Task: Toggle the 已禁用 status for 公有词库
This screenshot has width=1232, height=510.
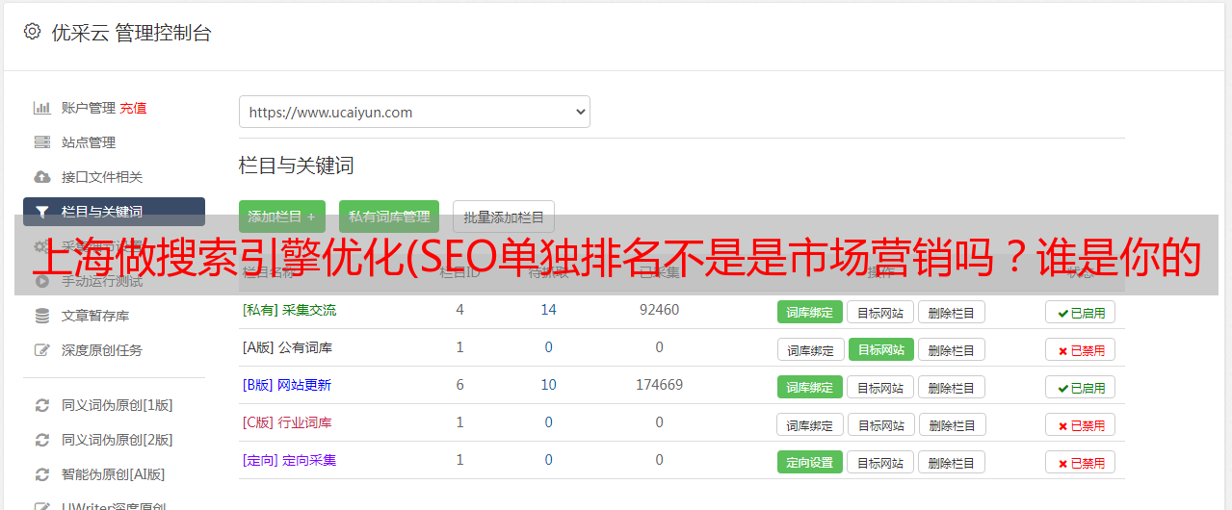Action: tap(1080, 349)
